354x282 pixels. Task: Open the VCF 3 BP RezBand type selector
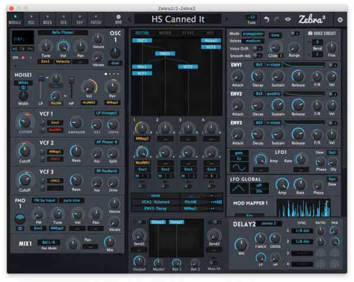pos(107,171)
